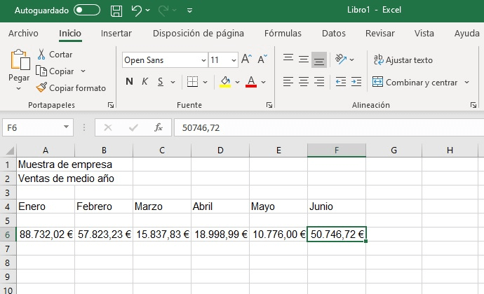Open the Portapapeles dialog launcher
Viewport: 484px width, 294px height.
tap(111, 106)
